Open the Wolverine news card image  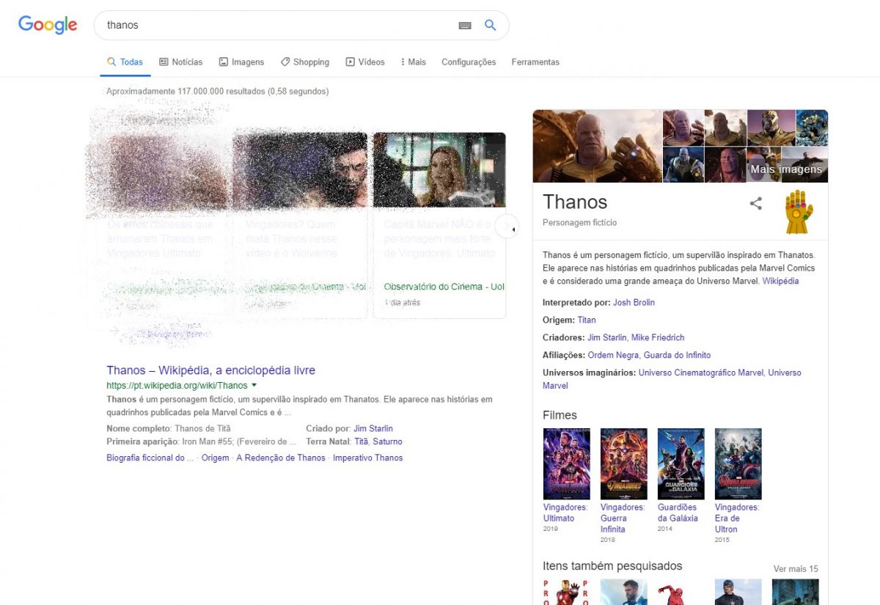pyautogui.click(x=300, y=169)
